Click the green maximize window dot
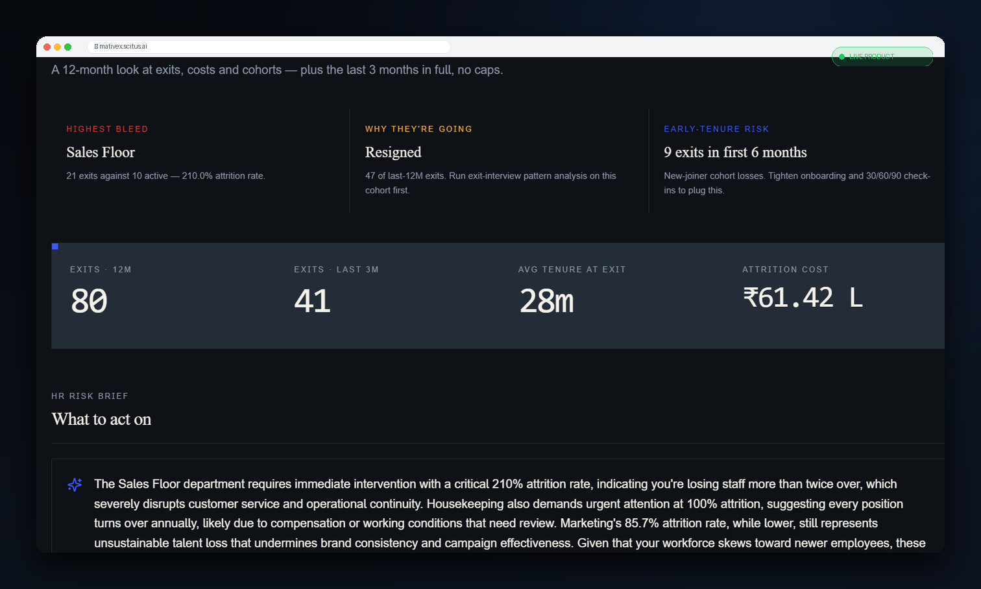 pyautogui.click(x=68, y=47)
